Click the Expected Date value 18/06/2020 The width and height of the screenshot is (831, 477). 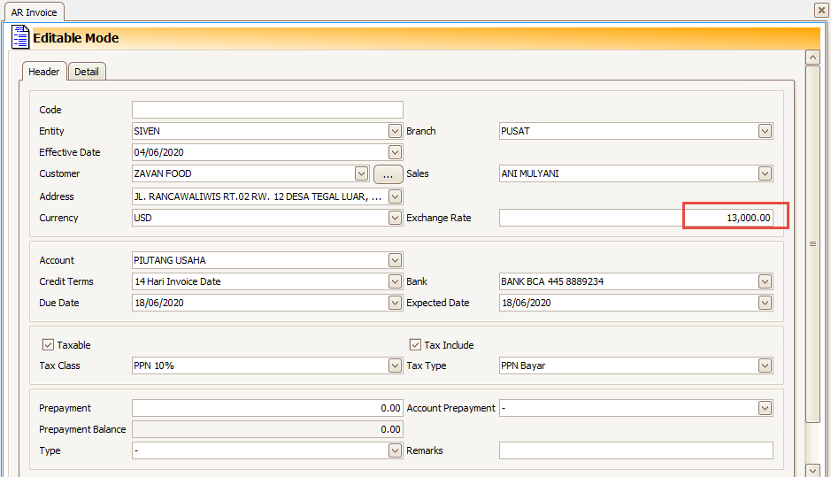coord(527,304)
